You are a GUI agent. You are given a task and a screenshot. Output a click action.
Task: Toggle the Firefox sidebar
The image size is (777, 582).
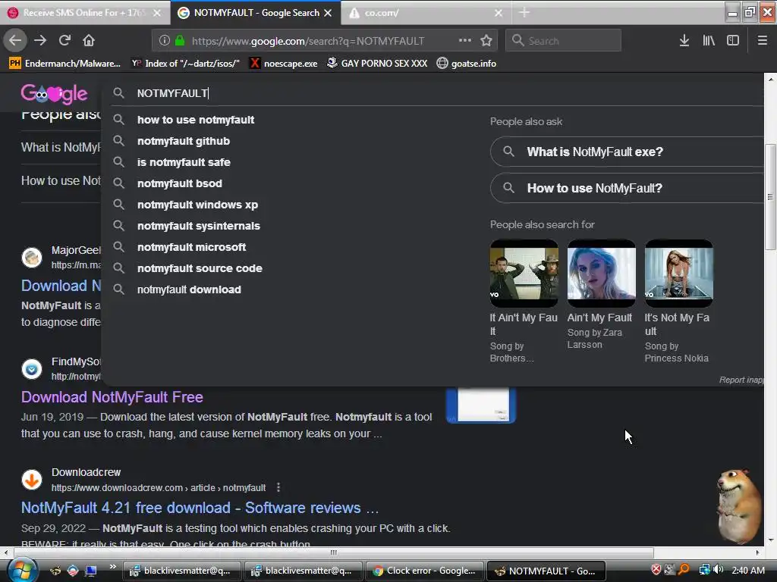pyautogui.click(x=733, y=41)
